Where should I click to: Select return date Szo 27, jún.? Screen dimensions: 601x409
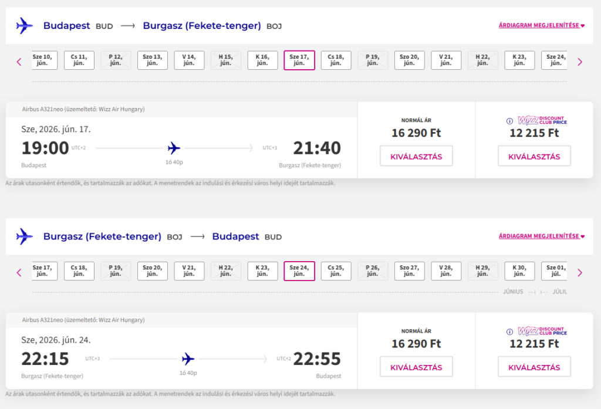pos(409,271)
